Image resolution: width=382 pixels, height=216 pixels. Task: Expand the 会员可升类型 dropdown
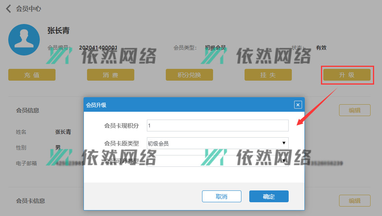pyautogui.click(x=217, y=161)
